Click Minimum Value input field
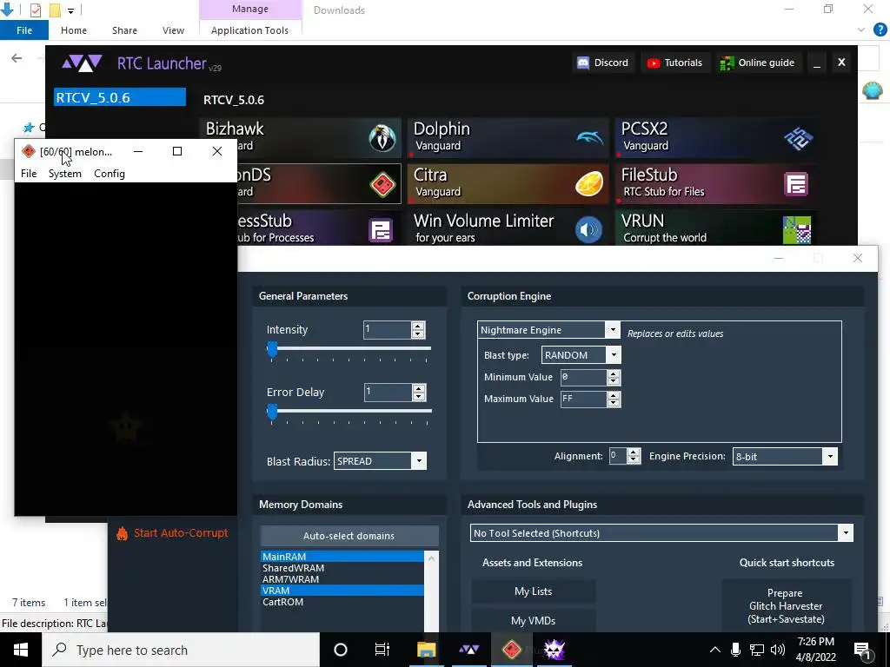The height and width of the screenshot is (667, 890). (x=583, y=377)
